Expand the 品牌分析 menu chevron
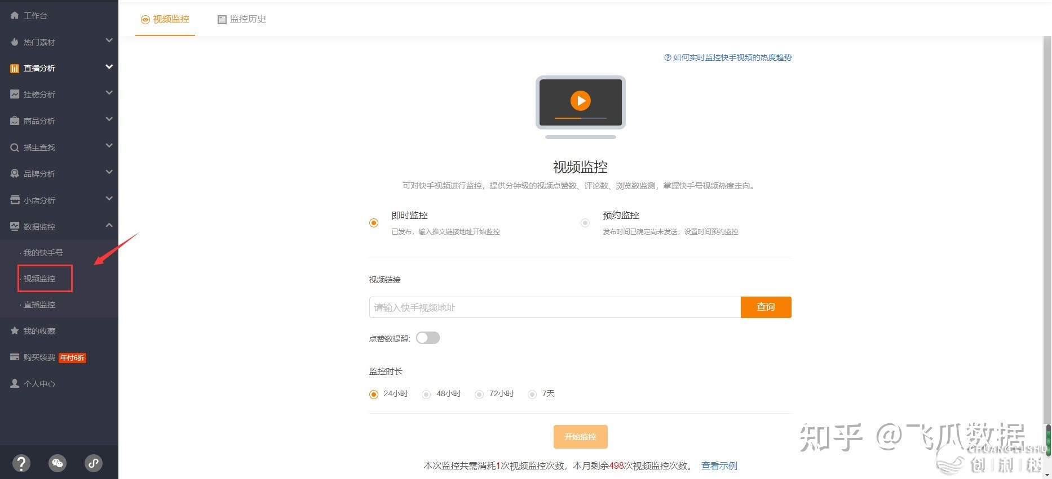This screenshot has height=479, width=1052. click(109, 172)
